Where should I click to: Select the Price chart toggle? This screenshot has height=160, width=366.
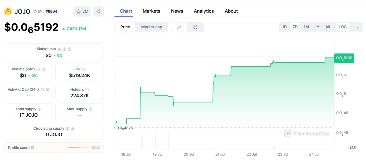125,27
